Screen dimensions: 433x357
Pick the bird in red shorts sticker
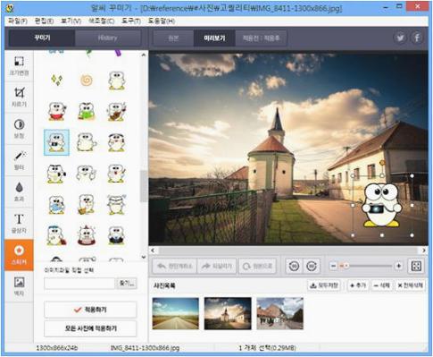pyautogui.click(x=56, y=111)
